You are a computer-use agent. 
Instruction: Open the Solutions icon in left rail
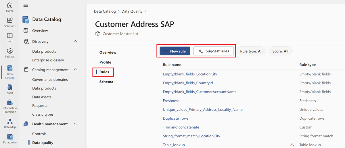(10, 20)
